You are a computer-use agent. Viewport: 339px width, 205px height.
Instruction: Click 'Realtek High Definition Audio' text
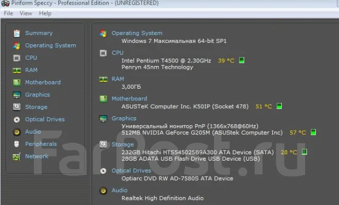[x=163, y=198]
